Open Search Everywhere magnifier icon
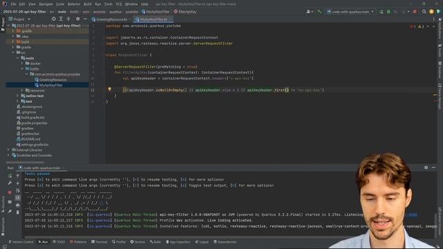 click(x=424, y=12)
